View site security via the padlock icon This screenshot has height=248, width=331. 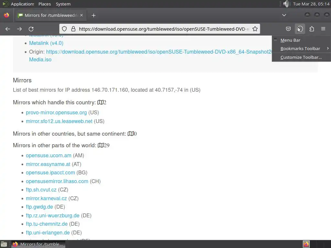pos(73,29)
